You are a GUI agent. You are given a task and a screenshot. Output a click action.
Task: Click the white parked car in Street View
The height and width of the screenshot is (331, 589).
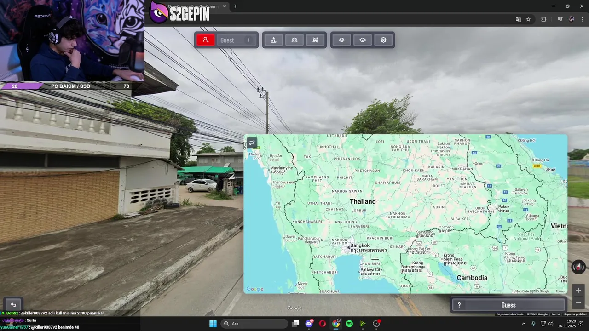pyautogui.click(x=202, y=186)
